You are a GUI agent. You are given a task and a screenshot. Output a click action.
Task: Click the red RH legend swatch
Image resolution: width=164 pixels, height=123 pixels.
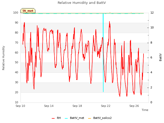click(x=53, y=118)
